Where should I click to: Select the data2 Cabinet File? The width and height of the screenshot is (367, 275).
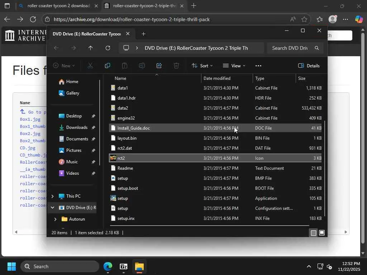click(x=215, y=108)
